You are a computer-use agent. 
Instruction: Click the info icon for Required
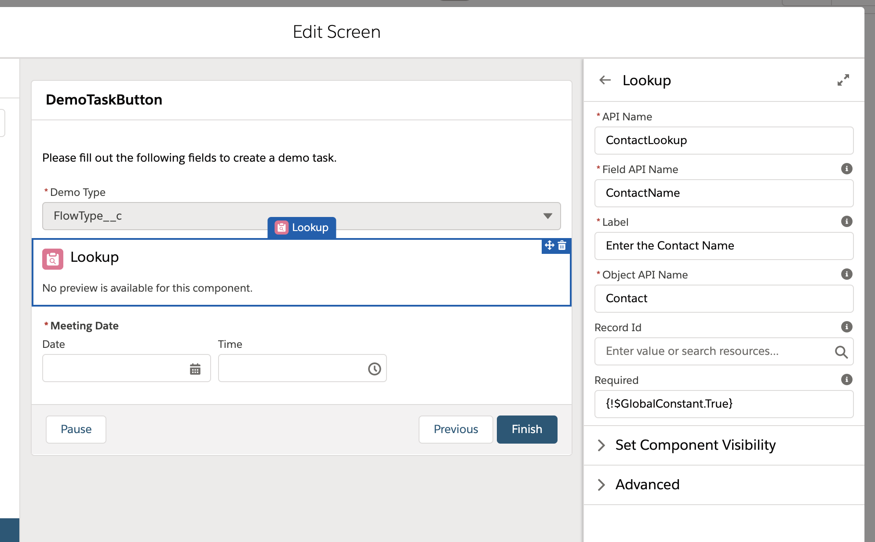pos(846,380)
